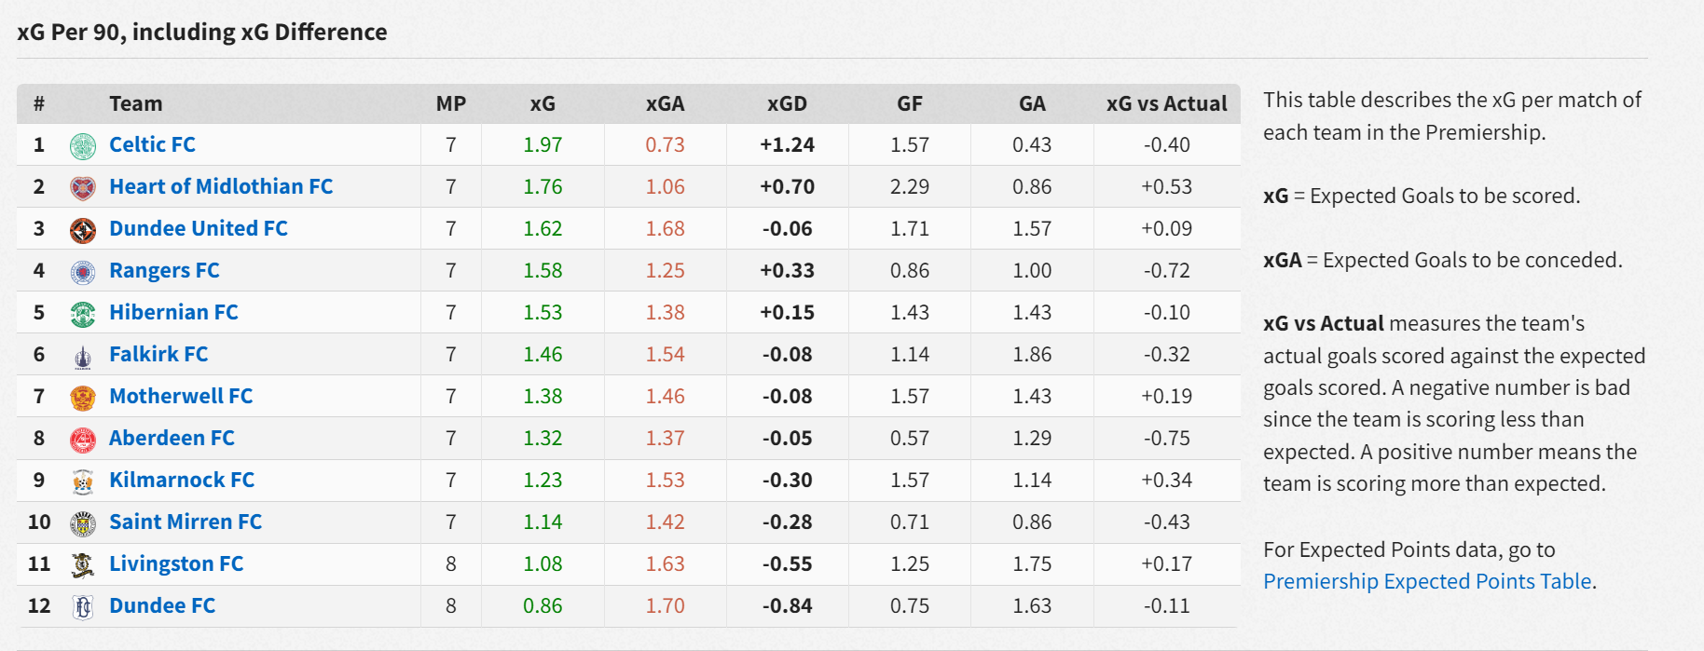The image size is (1704, 651).
Task: Sort by the xGD column header
Action: pyautogui.click(x=787, y=103)
